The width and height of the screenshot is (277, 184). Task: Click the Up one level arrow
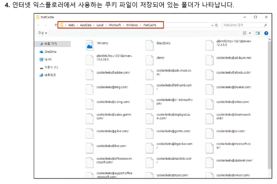coord(56,25)
